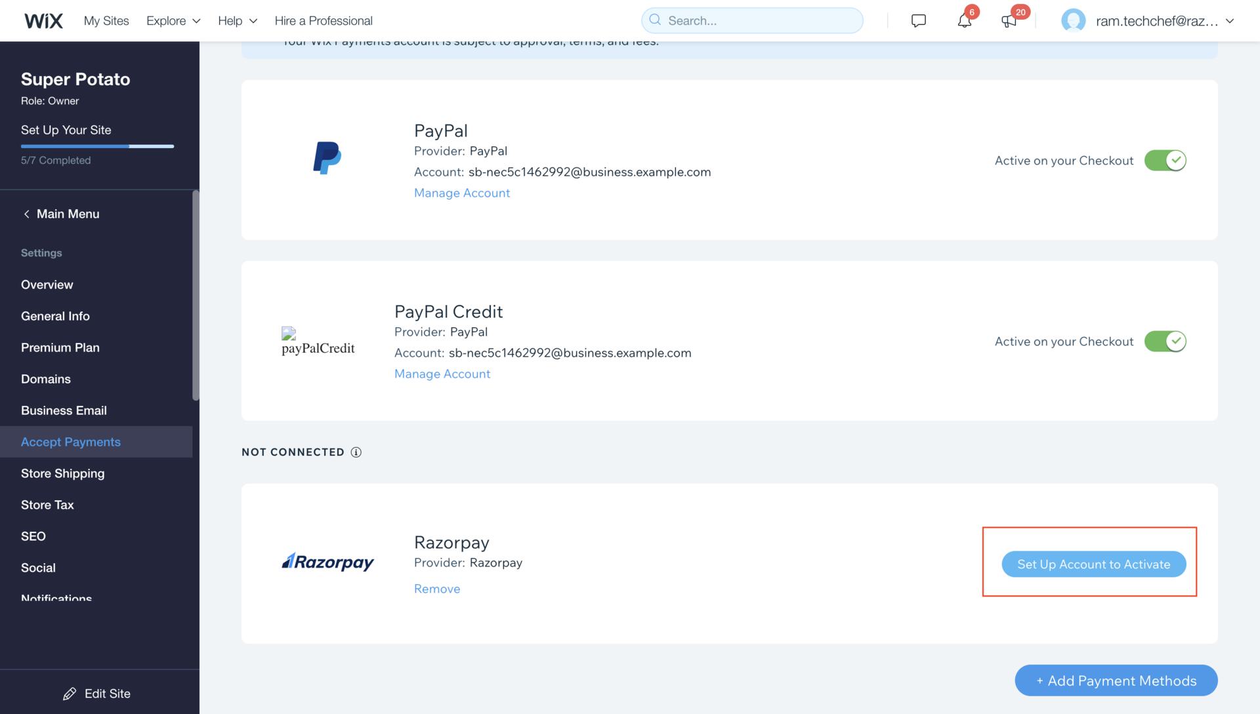1260x714 pixels.
Task: Expand the Help menu dropdown
Action: [x=237, y=20]
